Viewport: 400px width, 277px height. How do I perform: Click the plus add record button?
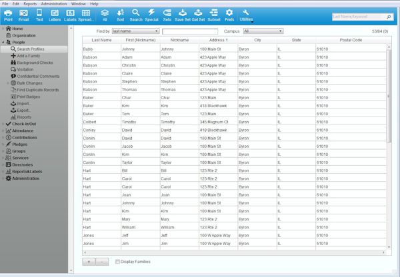(89, 262)
